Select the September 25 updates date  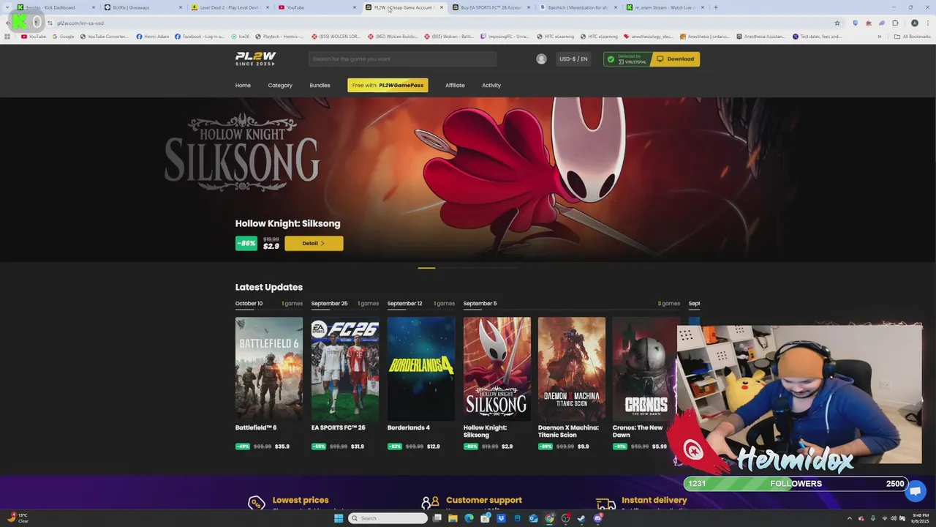(329, 304)
